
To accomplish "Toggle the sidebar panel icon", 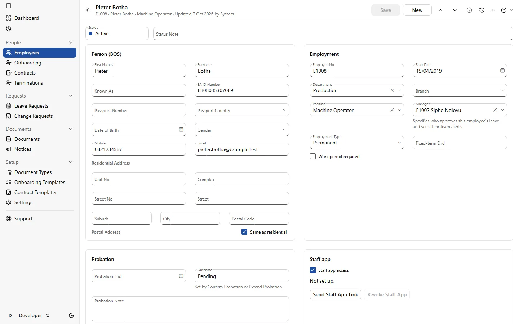I will [9, 6].
